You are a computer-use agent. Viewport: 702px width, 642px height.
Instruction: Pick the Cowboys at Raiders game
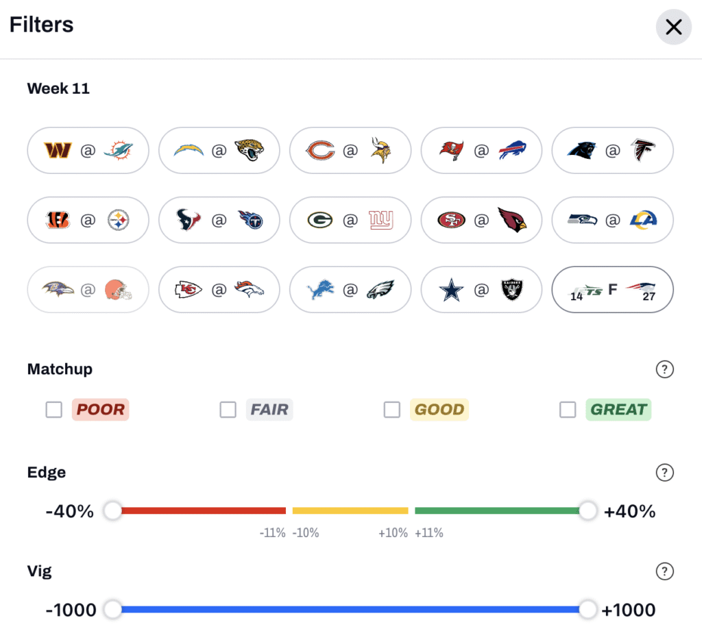click(481, 290)
